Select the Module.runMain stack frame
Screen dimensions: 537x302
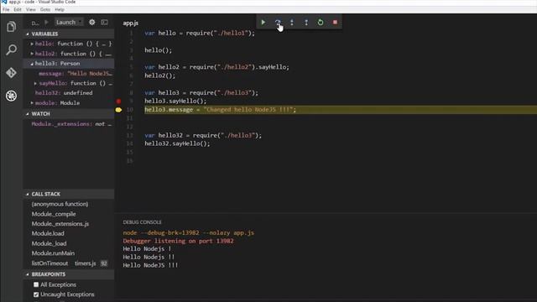69,253
